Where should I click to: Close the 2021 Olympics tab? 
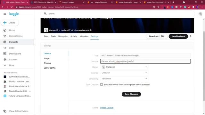pos(55,2)
